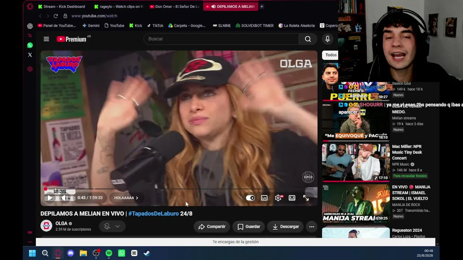Play the video
Viewport: 463px width, 260px height.
point(50,198)
